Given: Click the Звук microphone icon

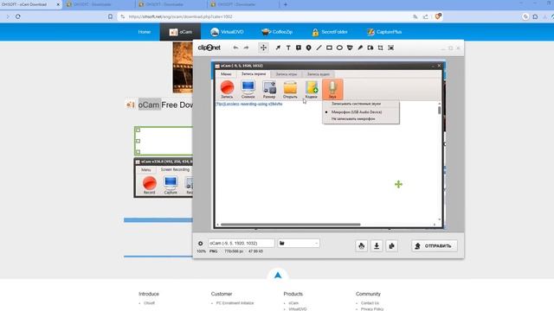Looking at the screenshot, I should coord(332,89).
